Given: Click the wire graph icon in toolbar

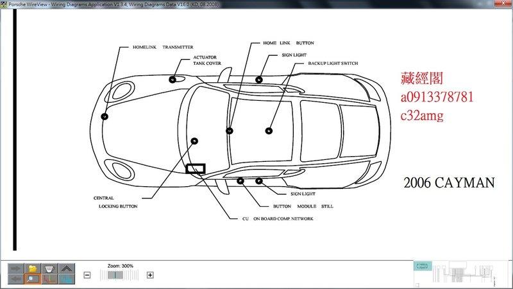Looking at the screenshot, I should tap(49, 279).
